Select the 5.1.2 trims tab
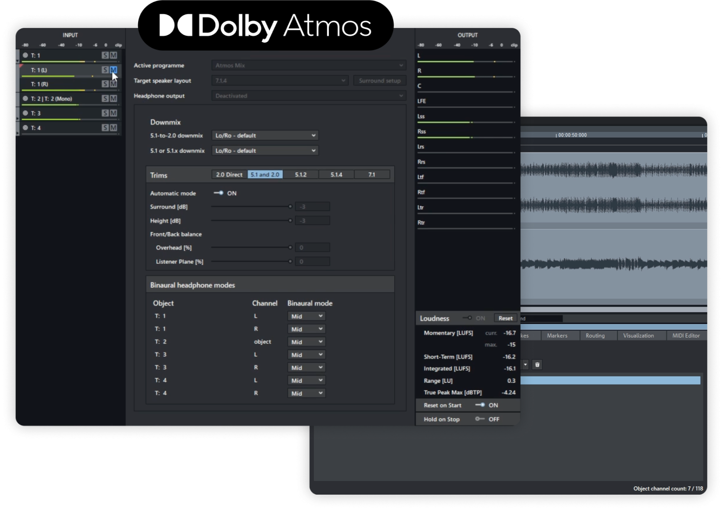This screenshot has height=510, width=722. click(x=301, y=174)
